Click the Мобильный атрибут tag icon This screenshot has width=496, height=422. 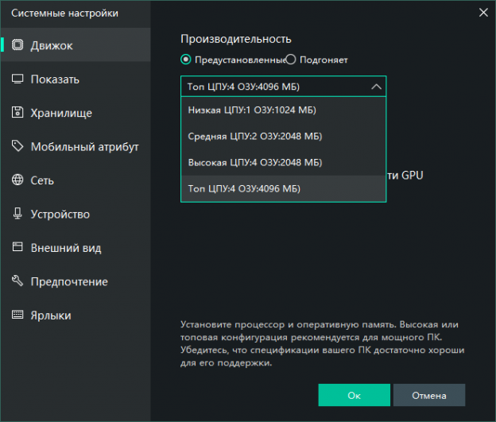point(17,146)
